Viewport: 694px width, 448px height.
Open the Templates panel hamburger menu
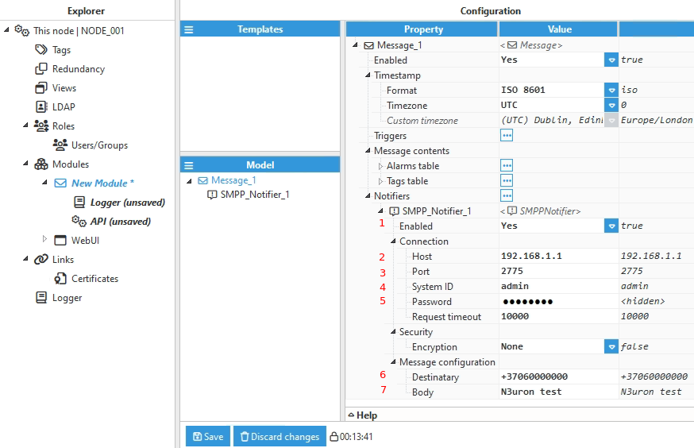189,29
